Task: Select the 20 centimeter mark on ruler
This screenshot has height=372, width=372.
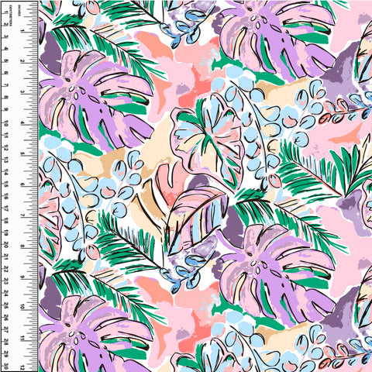Action: pyautogui.click(x=5, y=244)
